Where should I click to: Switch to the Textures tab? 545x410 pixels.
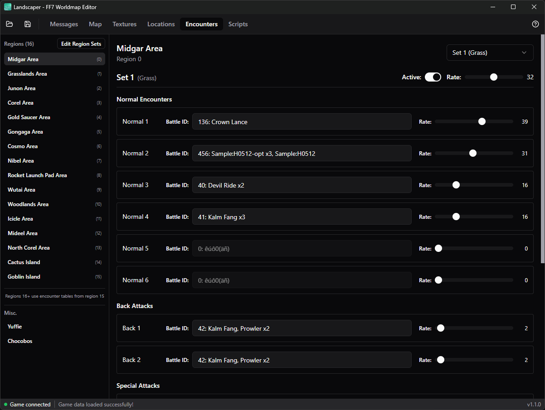(x=124, y=24)
